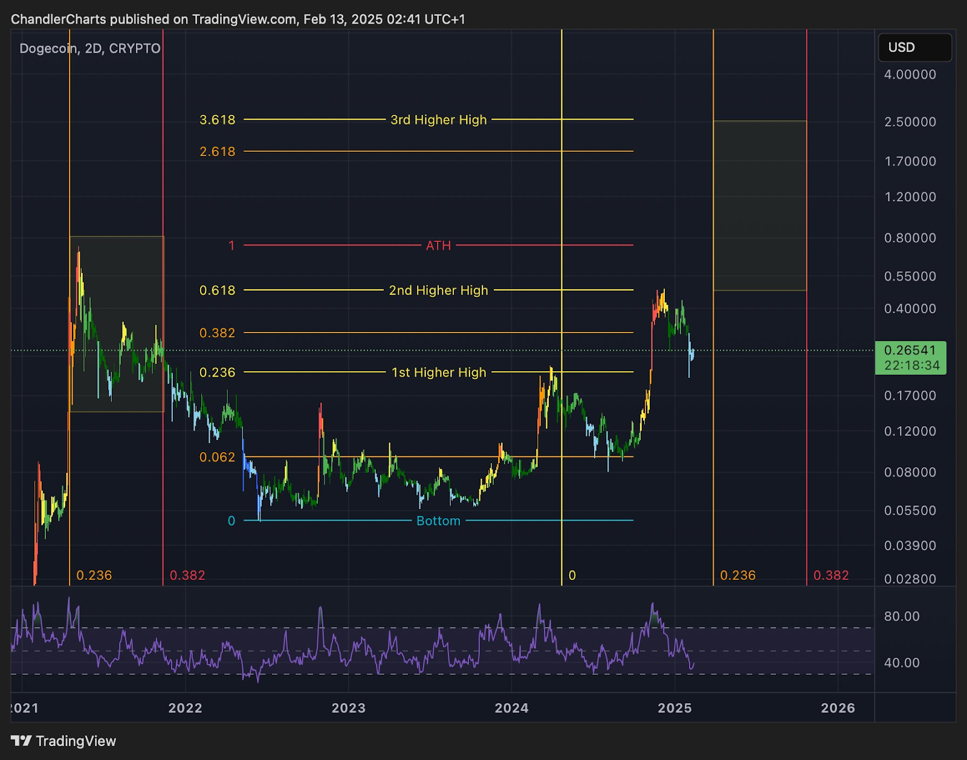Click the 2024 label on time axis

pos(511,708)
